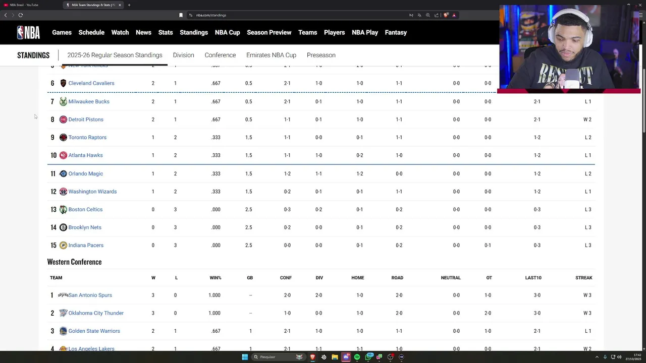The image size is (646, 363).
Task: Click the Boston Celtics logo icon
Action: point(63,209)
